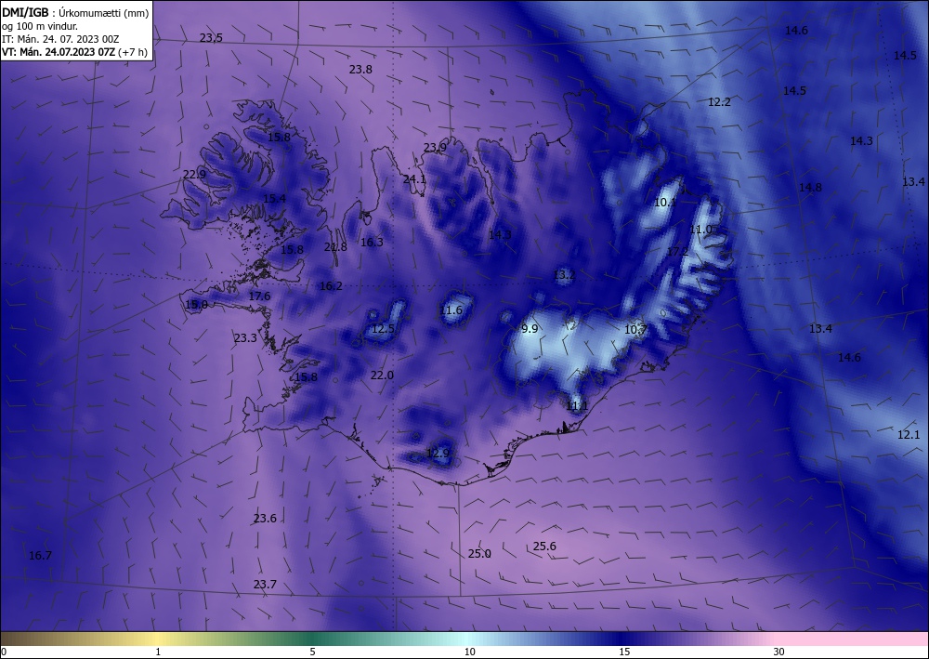
Task: Click the 10.7 value on the map
Action: (635, 329)
